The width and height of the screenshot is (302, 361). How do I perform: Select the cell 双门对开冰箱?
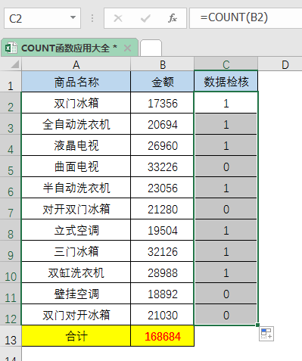tap(76, 315)
